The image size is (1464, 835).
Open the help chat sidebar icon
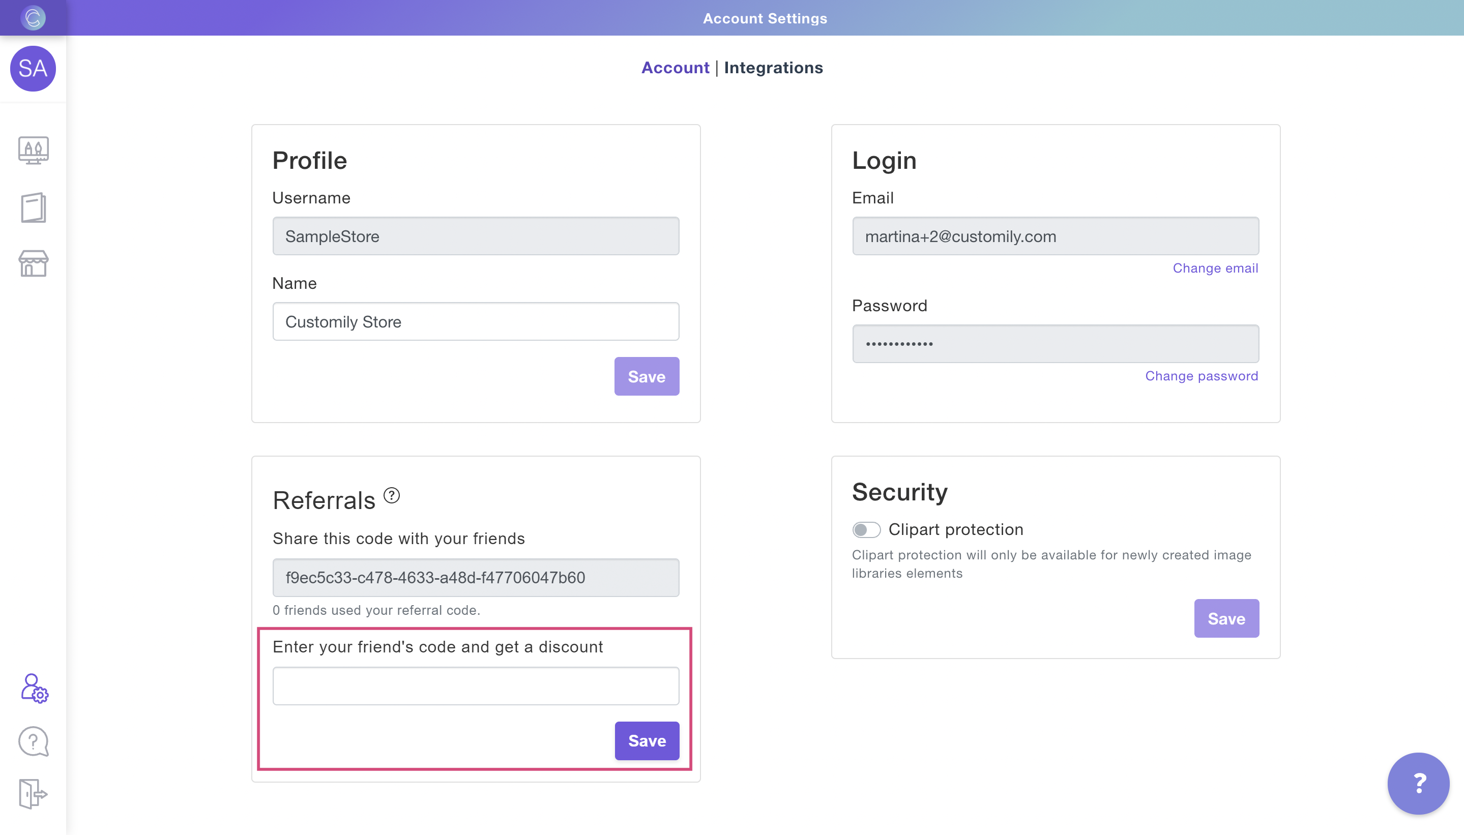33,741
